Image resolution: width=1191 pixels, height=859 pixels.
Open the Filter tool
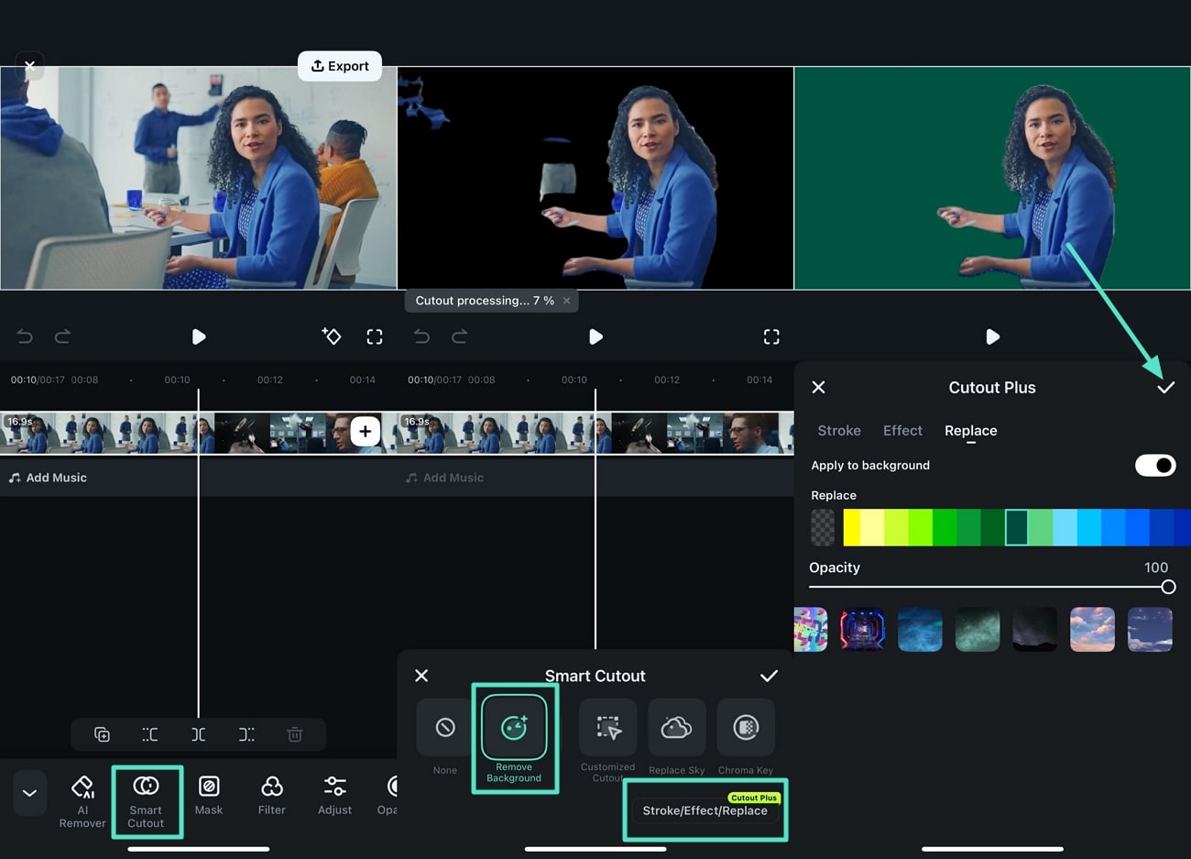pyautogui.click(x=272, y=795)
